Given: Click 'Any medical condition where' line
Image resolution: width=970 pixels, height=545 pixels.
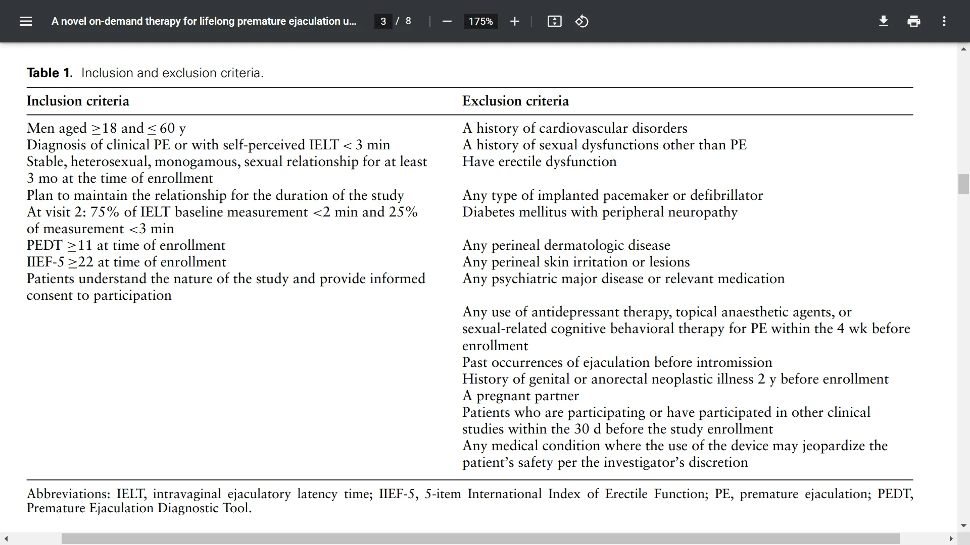Looking at the screenshot, I should (x=675, y=446).
